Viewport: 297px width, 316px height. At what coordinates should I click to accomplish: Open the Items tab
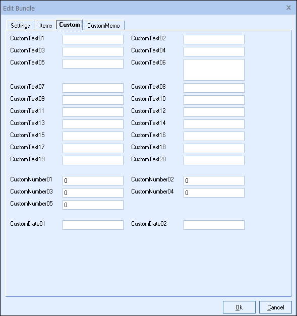45,25
